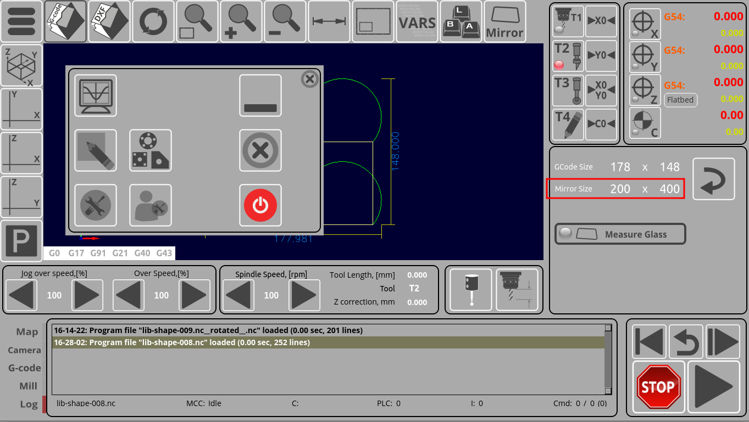The width and height of the screenshot is (749, 422).
Task: Switch to the Camera tab
Action: click(24, 350)
